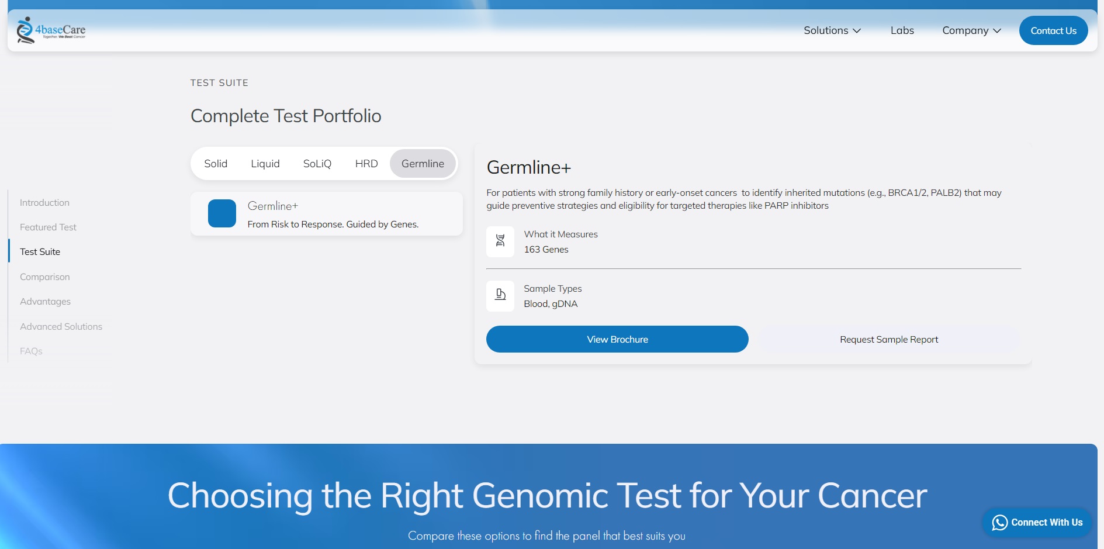Click the Contact Us button
This screenshot has height=549, width=1104.
coord(1053,30)
